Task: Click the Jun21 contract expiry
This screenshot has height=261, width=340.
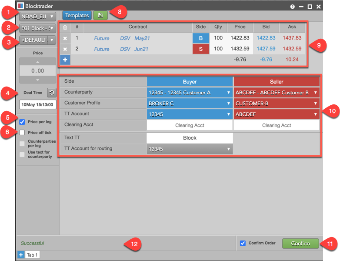Action: (141, 49)
